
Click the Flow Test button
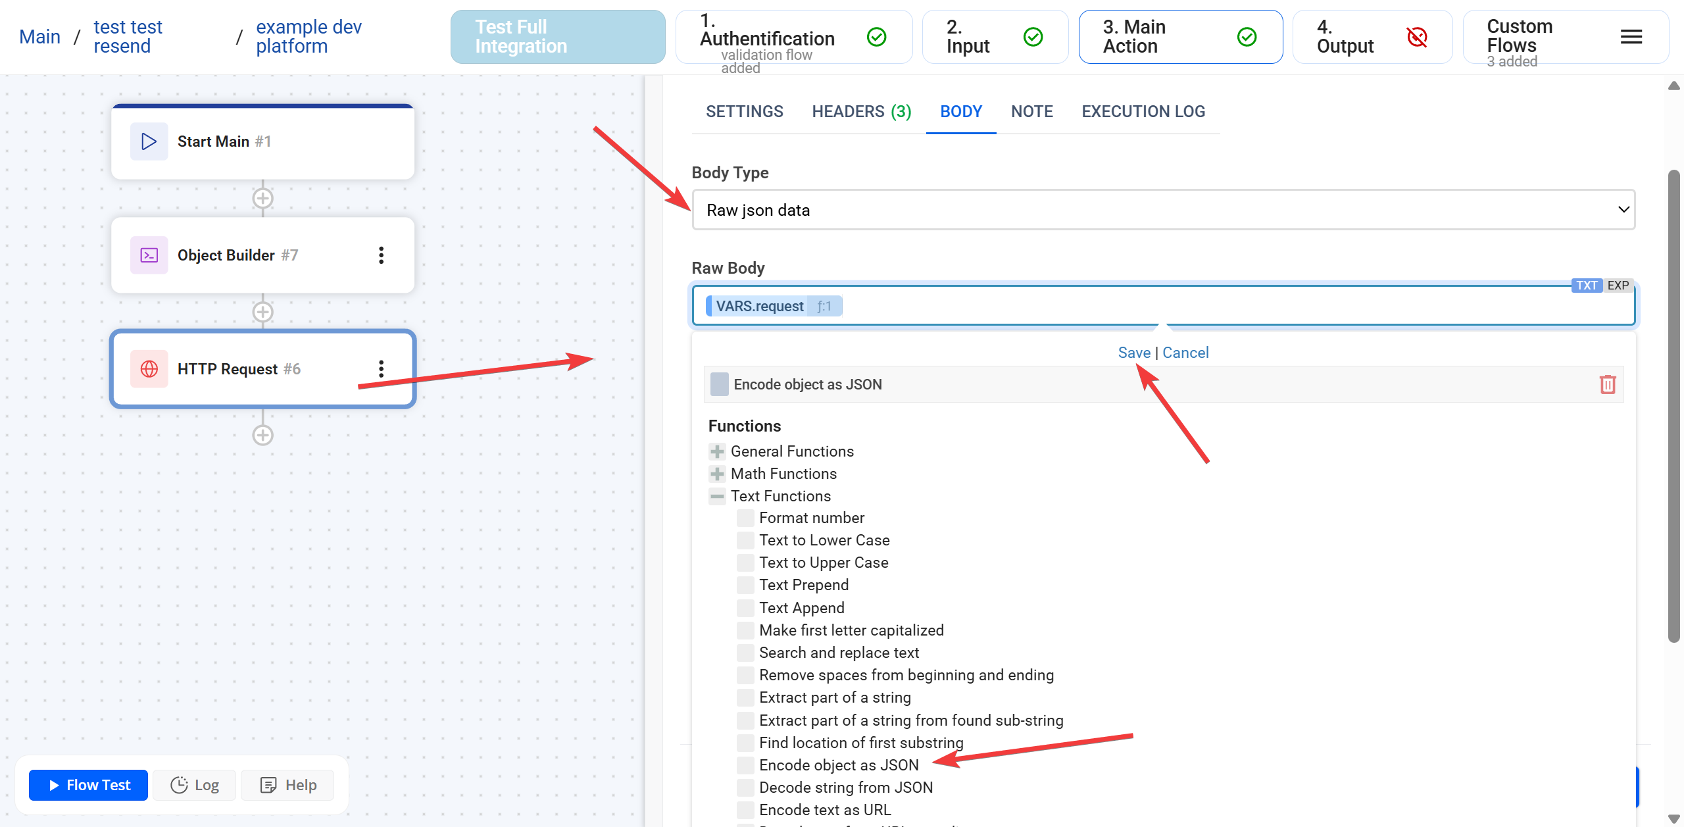(89, 785)
